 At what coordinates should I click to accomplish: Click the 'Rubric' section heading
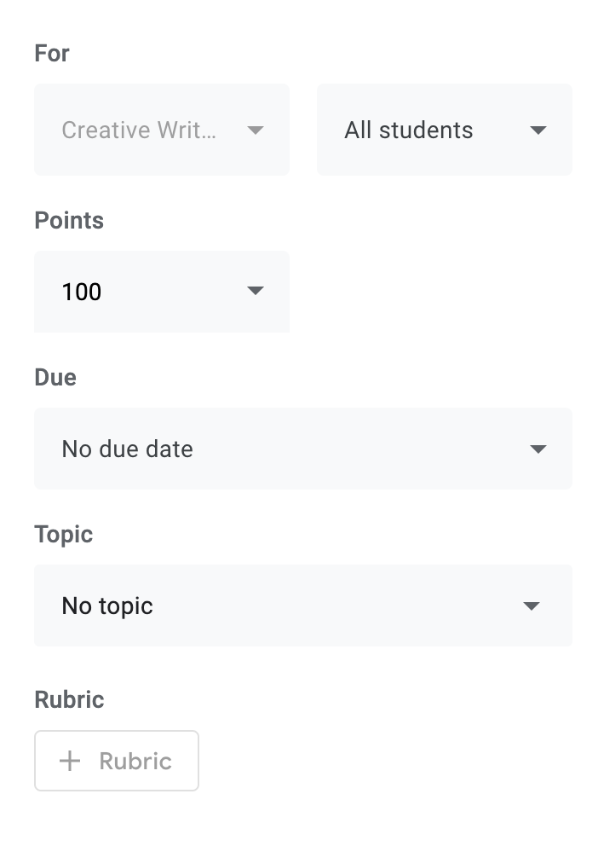(x=69, y=699)
